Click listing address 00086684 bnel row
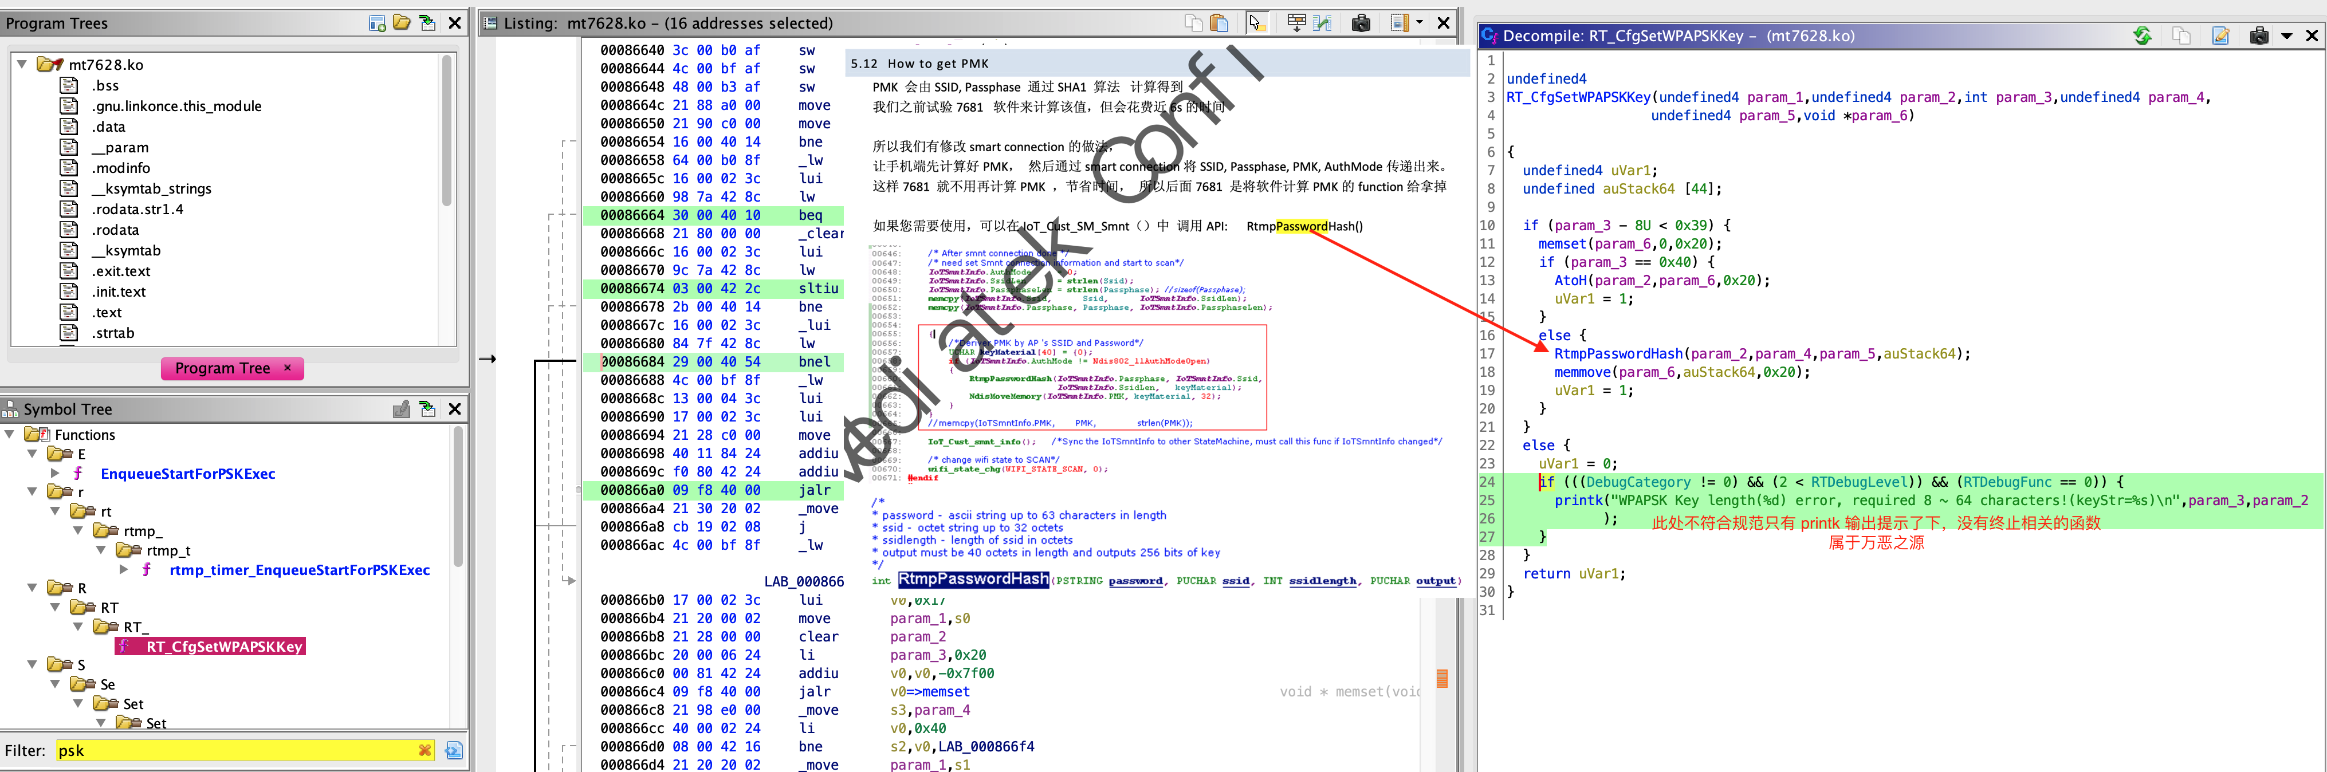Screen dimensions: 2327x772 click(714, 361)
